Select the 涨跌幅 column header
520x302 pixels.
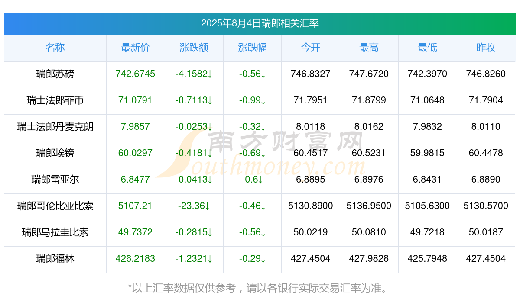click(252, 48)
